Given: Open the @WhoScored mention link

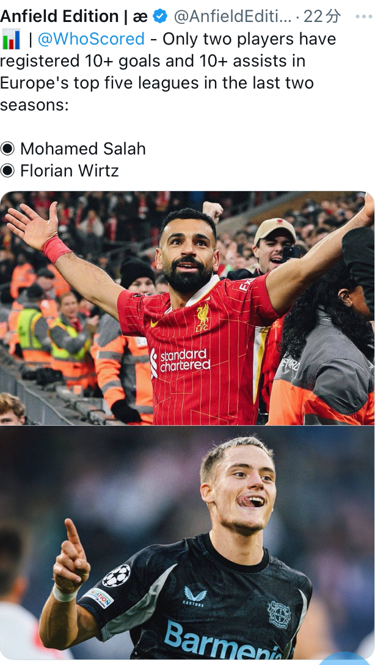Looking at the screenshot, I should (91, 39).
